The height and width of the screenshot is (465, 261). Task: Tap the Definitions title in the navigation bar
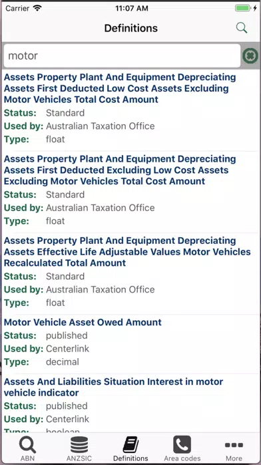131,28
